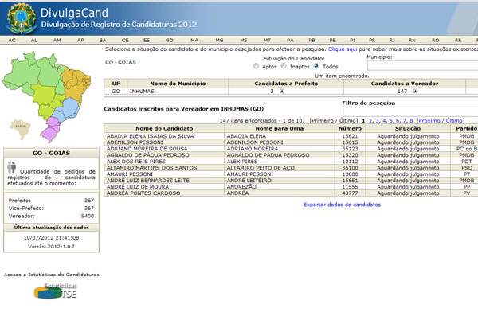
Task: Select the Aptos radio button
Action: coord(256,66)
